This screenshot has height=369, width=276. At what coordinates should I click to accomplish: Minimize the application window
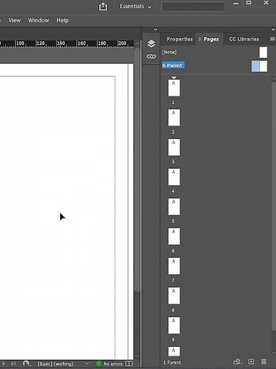click(236, 4)
